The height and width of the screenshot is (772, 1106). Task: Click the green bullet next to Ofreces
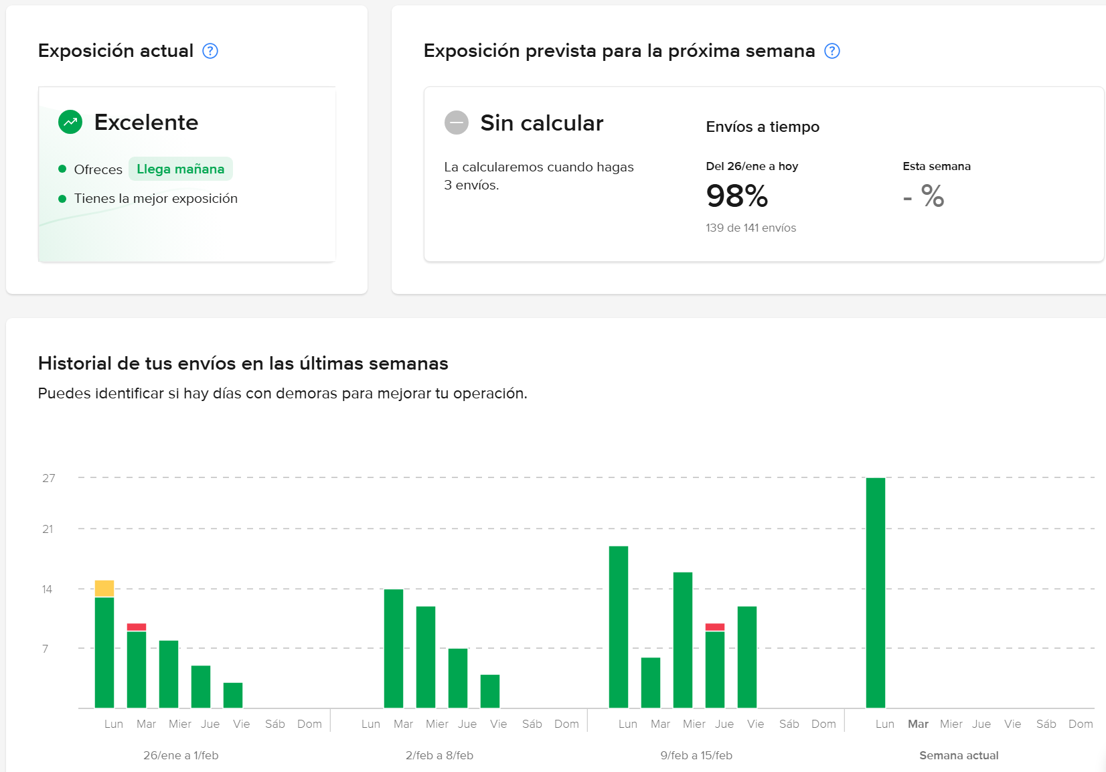(x=64, y=169)
